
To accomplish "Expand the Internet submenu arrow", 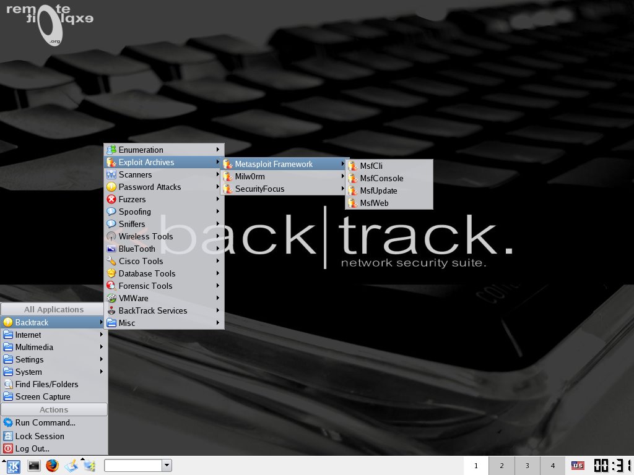I will click(101, 335).
